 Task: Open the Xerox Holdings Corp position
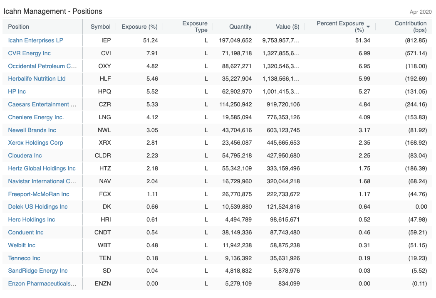click(x=35, y=143)
